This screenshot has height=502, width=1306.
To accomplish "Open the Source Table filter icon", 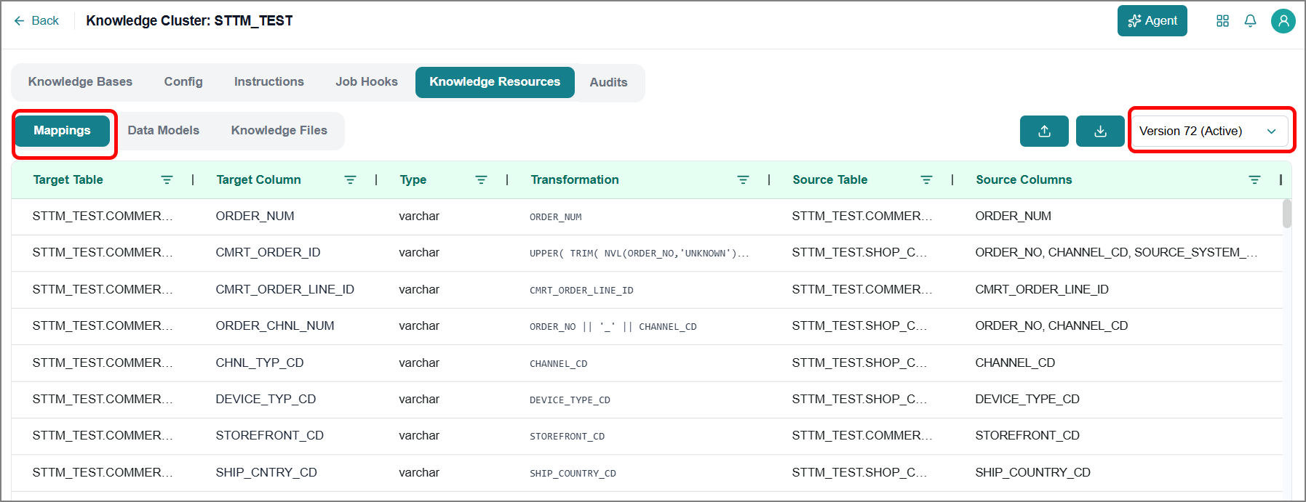I will pyautogui.click(x=926, y=179).
